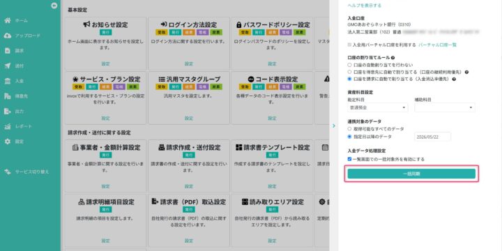Click 設定 link on 汎用マスタグループ card

(x=189, y=119)
